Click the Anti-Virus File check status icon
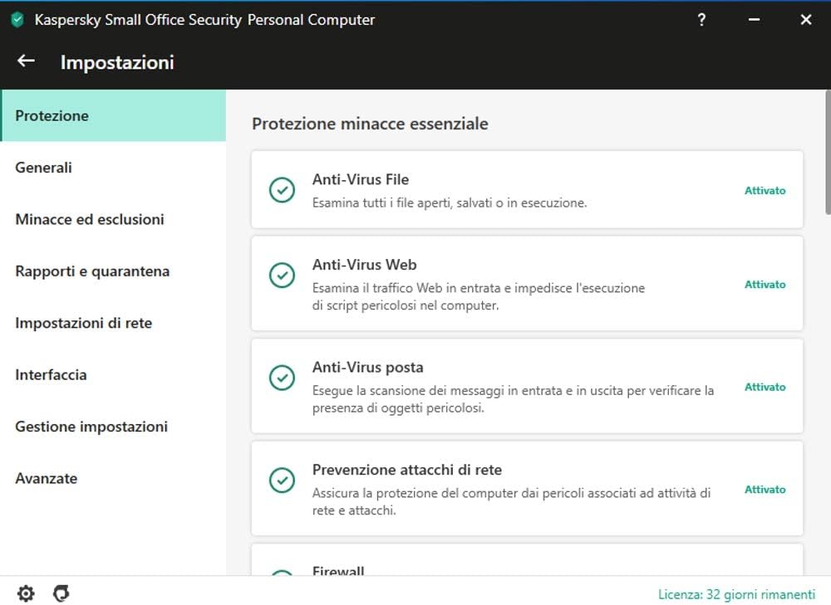 click(282, 190)
